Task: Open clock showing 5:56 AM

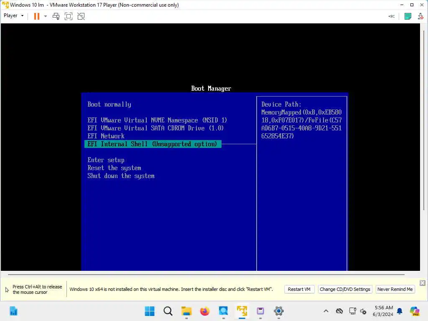Action: tap(383, 311)
